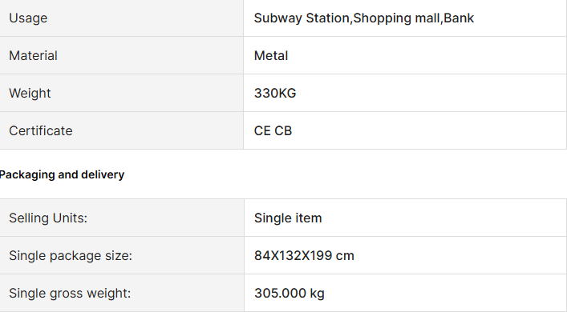
Task: Select the Subway Station,Shopping mall,Bank value
Action: (364, 18)
